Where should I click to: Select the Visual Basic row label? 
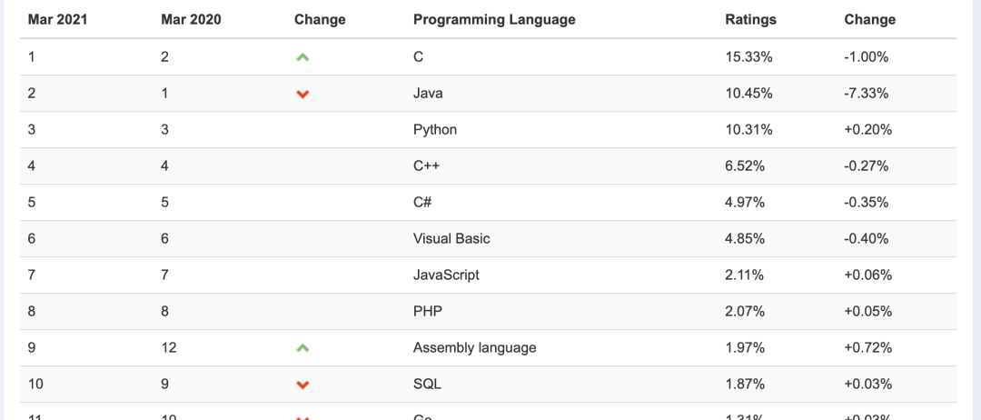pyautogui.click(x=451, y=238)
